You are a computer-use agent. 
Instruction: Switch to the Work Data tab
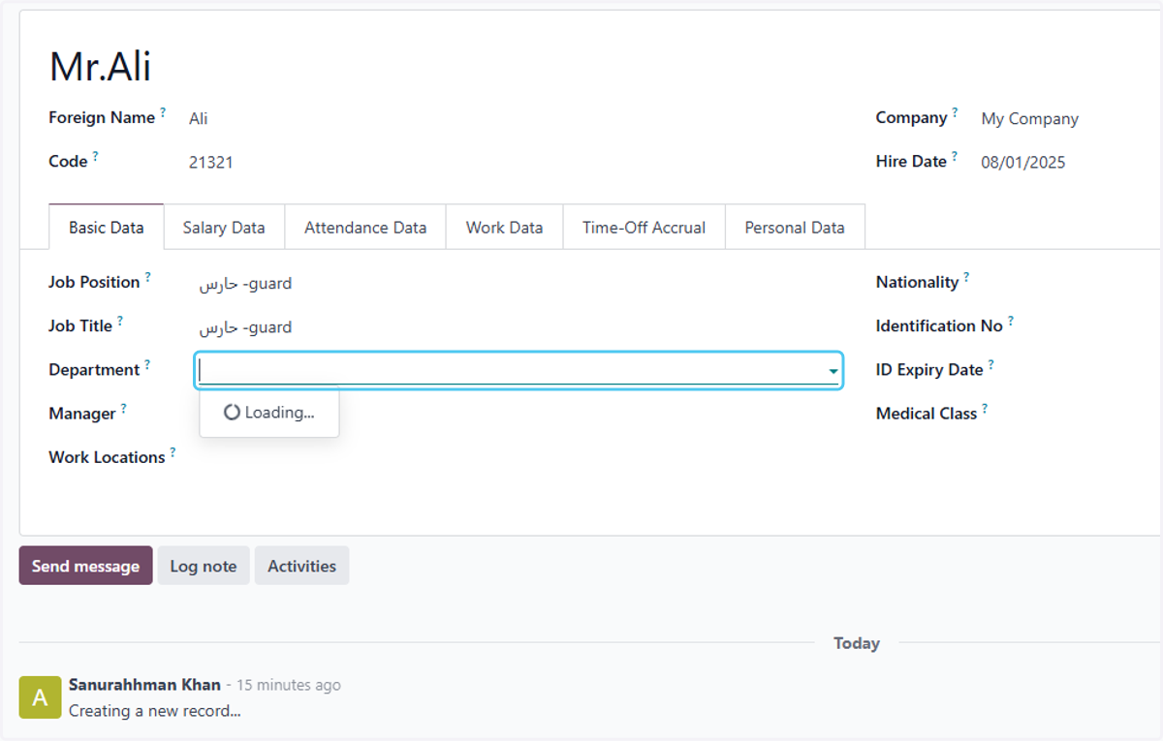pyautogui.click(x=504, y=228)
